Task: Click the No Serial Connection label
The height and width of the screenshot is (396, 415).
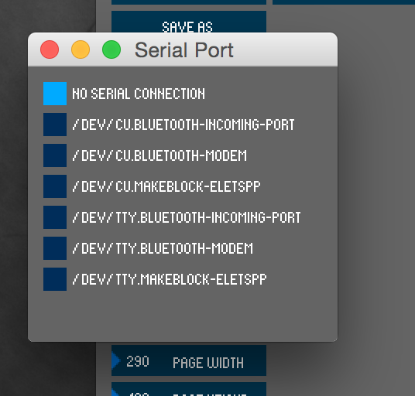Action: coord(139,94)
